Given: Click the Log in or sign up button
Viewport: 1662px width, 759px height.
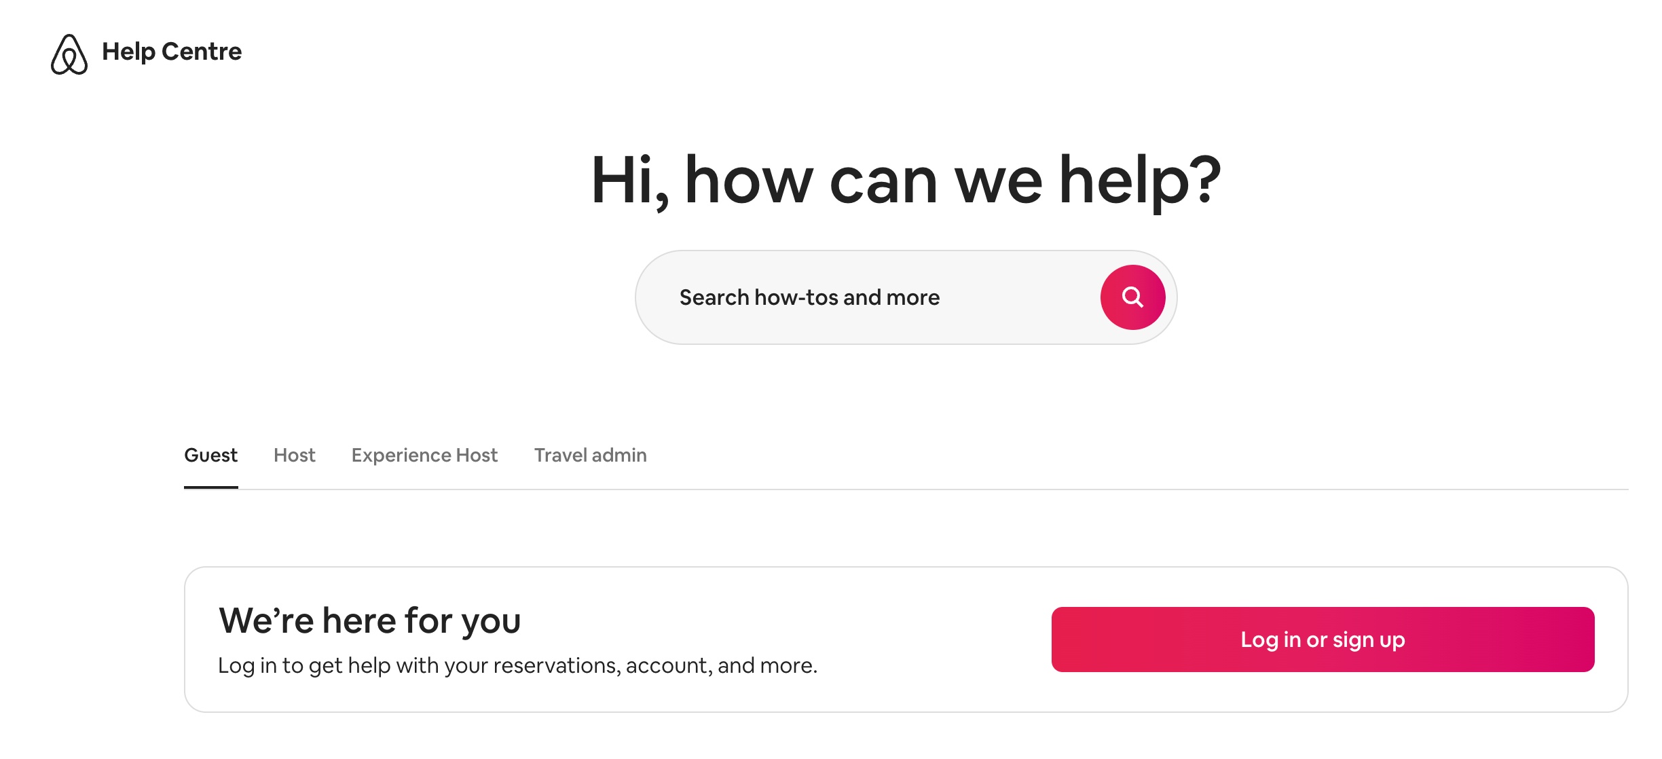Looking at the screenshot, I should (x=1323, y=640).
